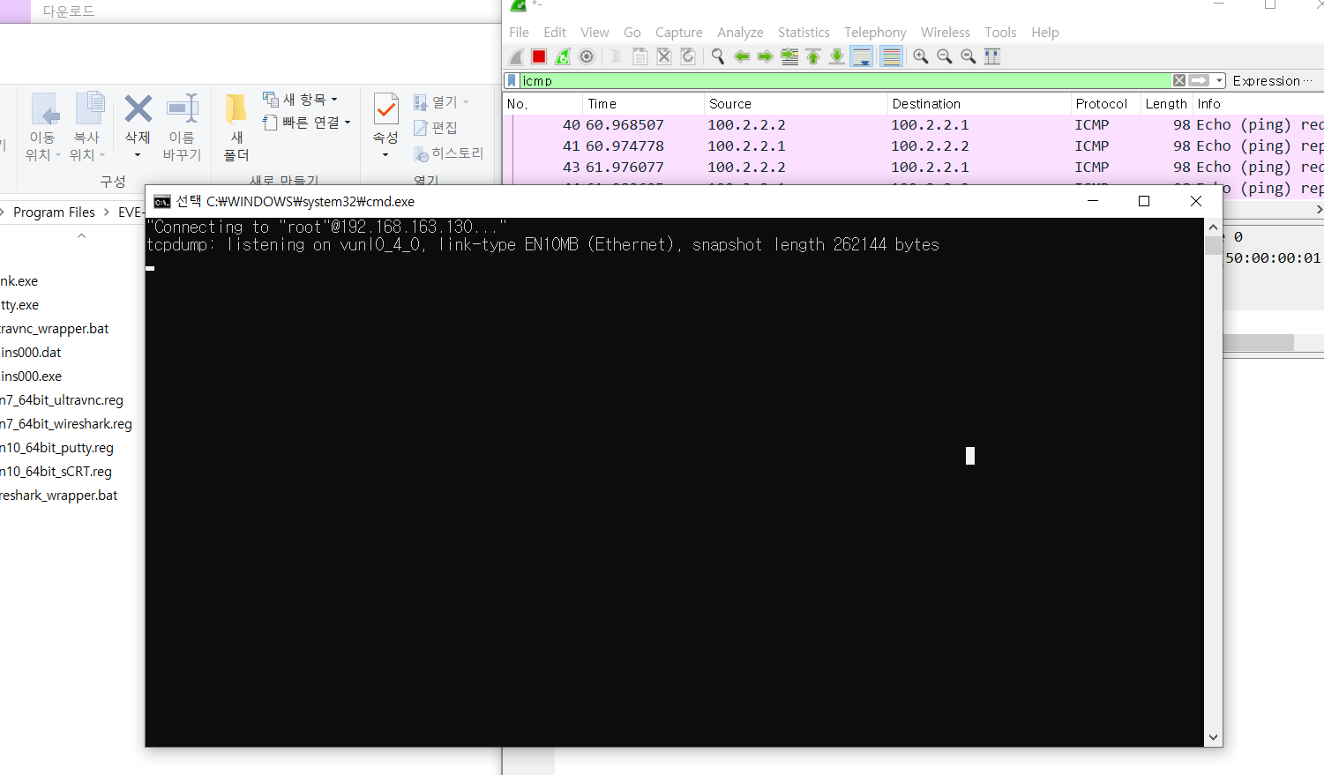Select ICMP packet number 41
This screenshot has width=1324, height=775.
point(794,145)
